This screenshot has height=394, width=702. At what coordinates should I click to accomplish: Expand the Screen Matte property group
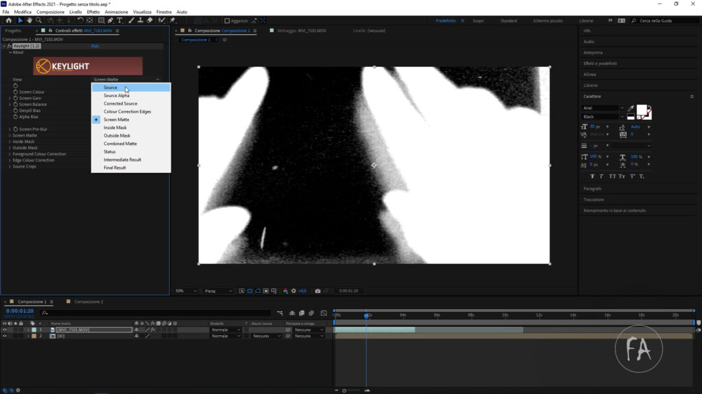tap(10, 135)
